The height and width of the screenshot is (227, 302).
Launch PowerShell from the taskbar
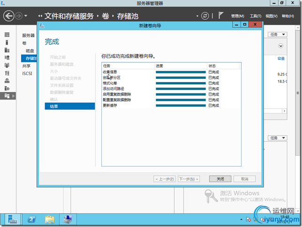[x=31, y=219]
